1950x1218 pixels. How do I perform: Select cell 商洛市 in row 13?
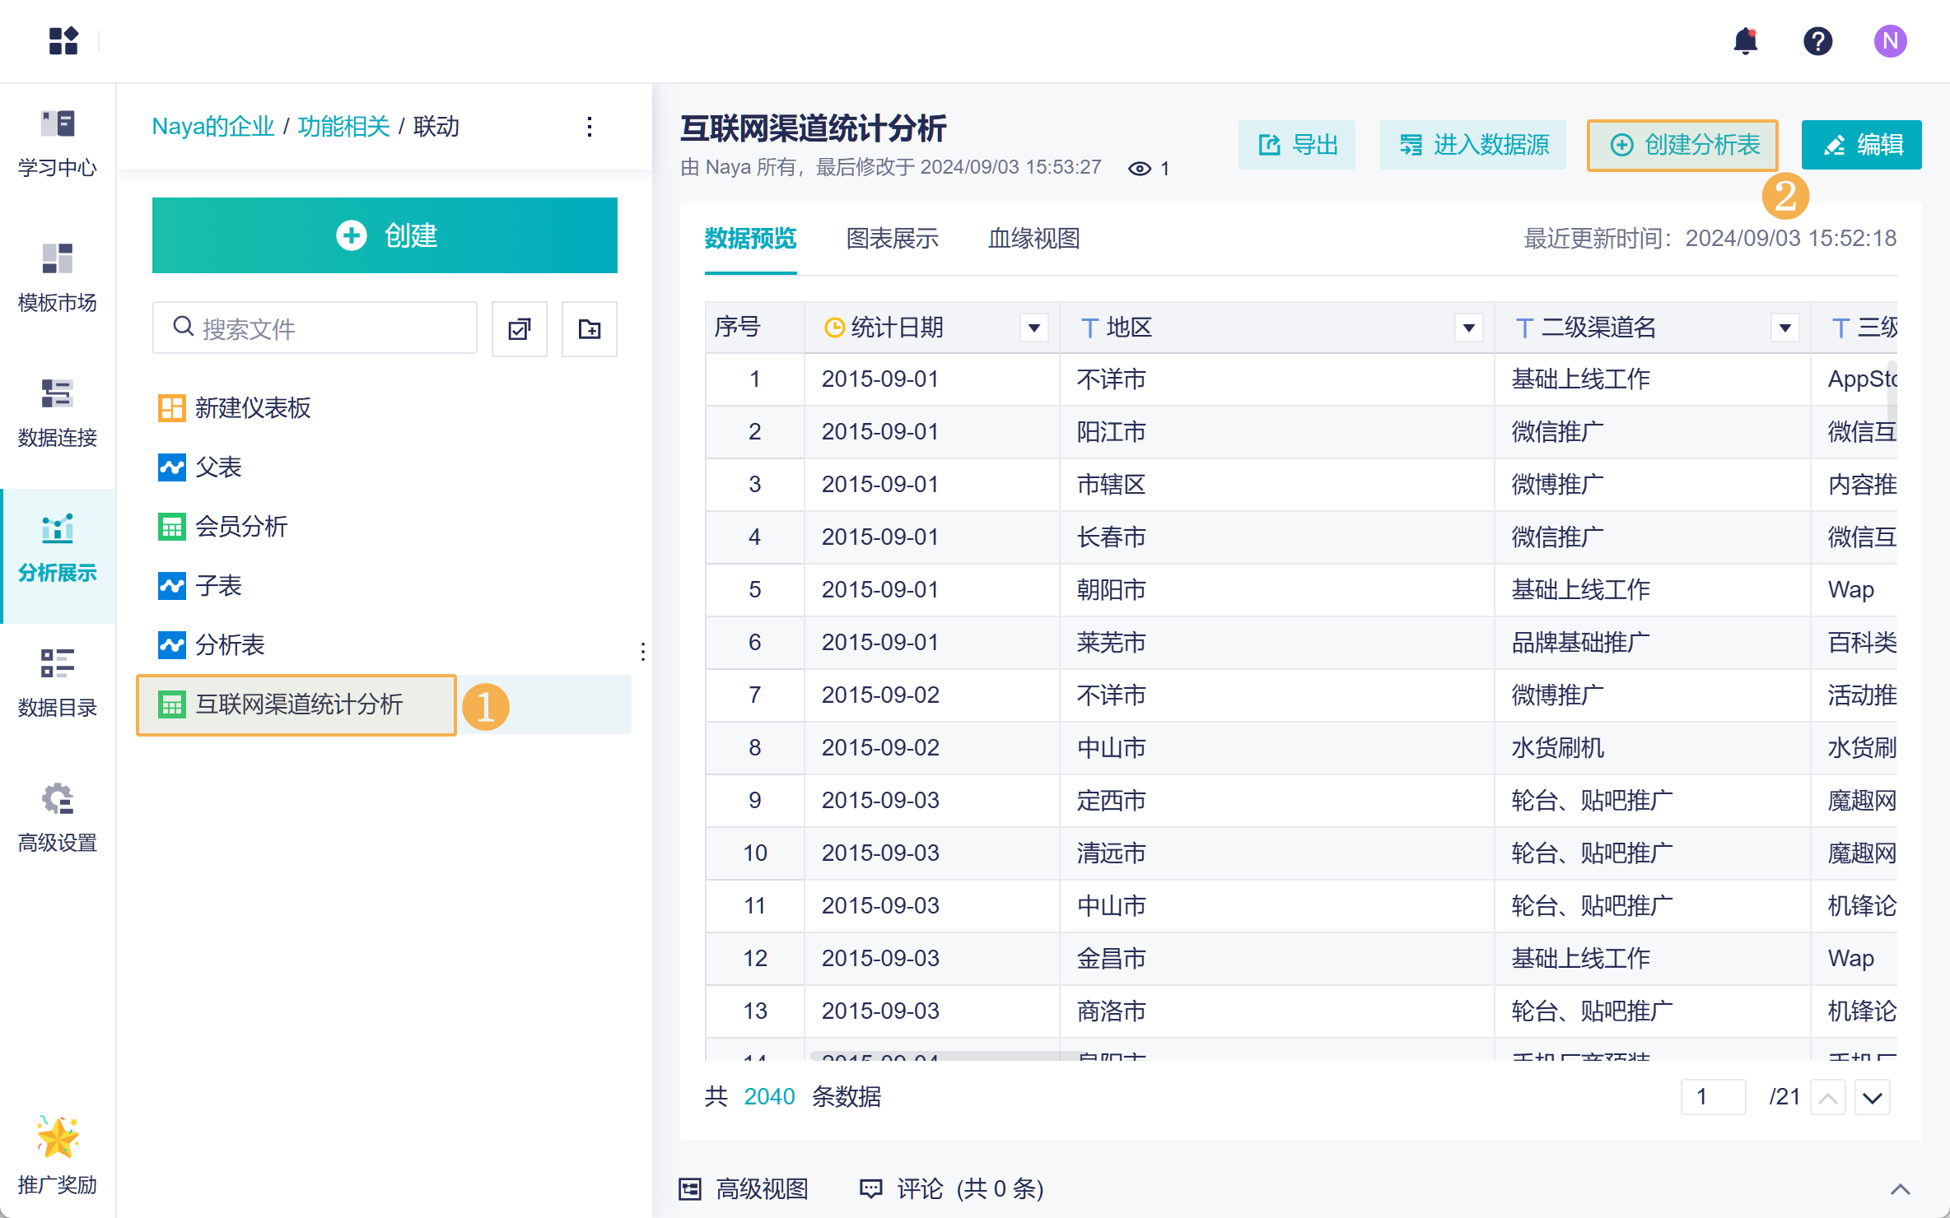1276,1011
